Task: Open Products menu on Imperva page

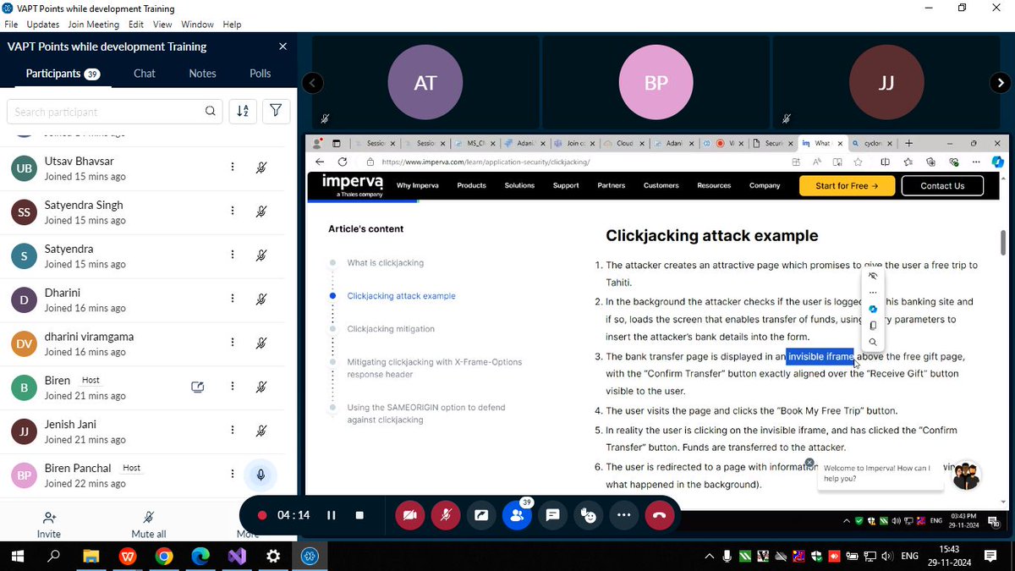Action: click(x=471, y=185)
